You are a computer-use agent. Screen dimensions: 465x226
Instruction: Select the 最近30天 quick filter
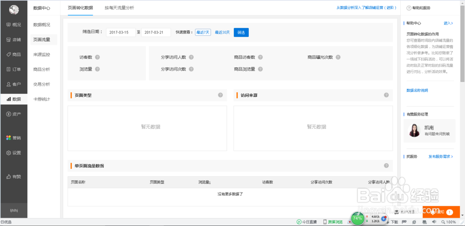tap(222, 33)
